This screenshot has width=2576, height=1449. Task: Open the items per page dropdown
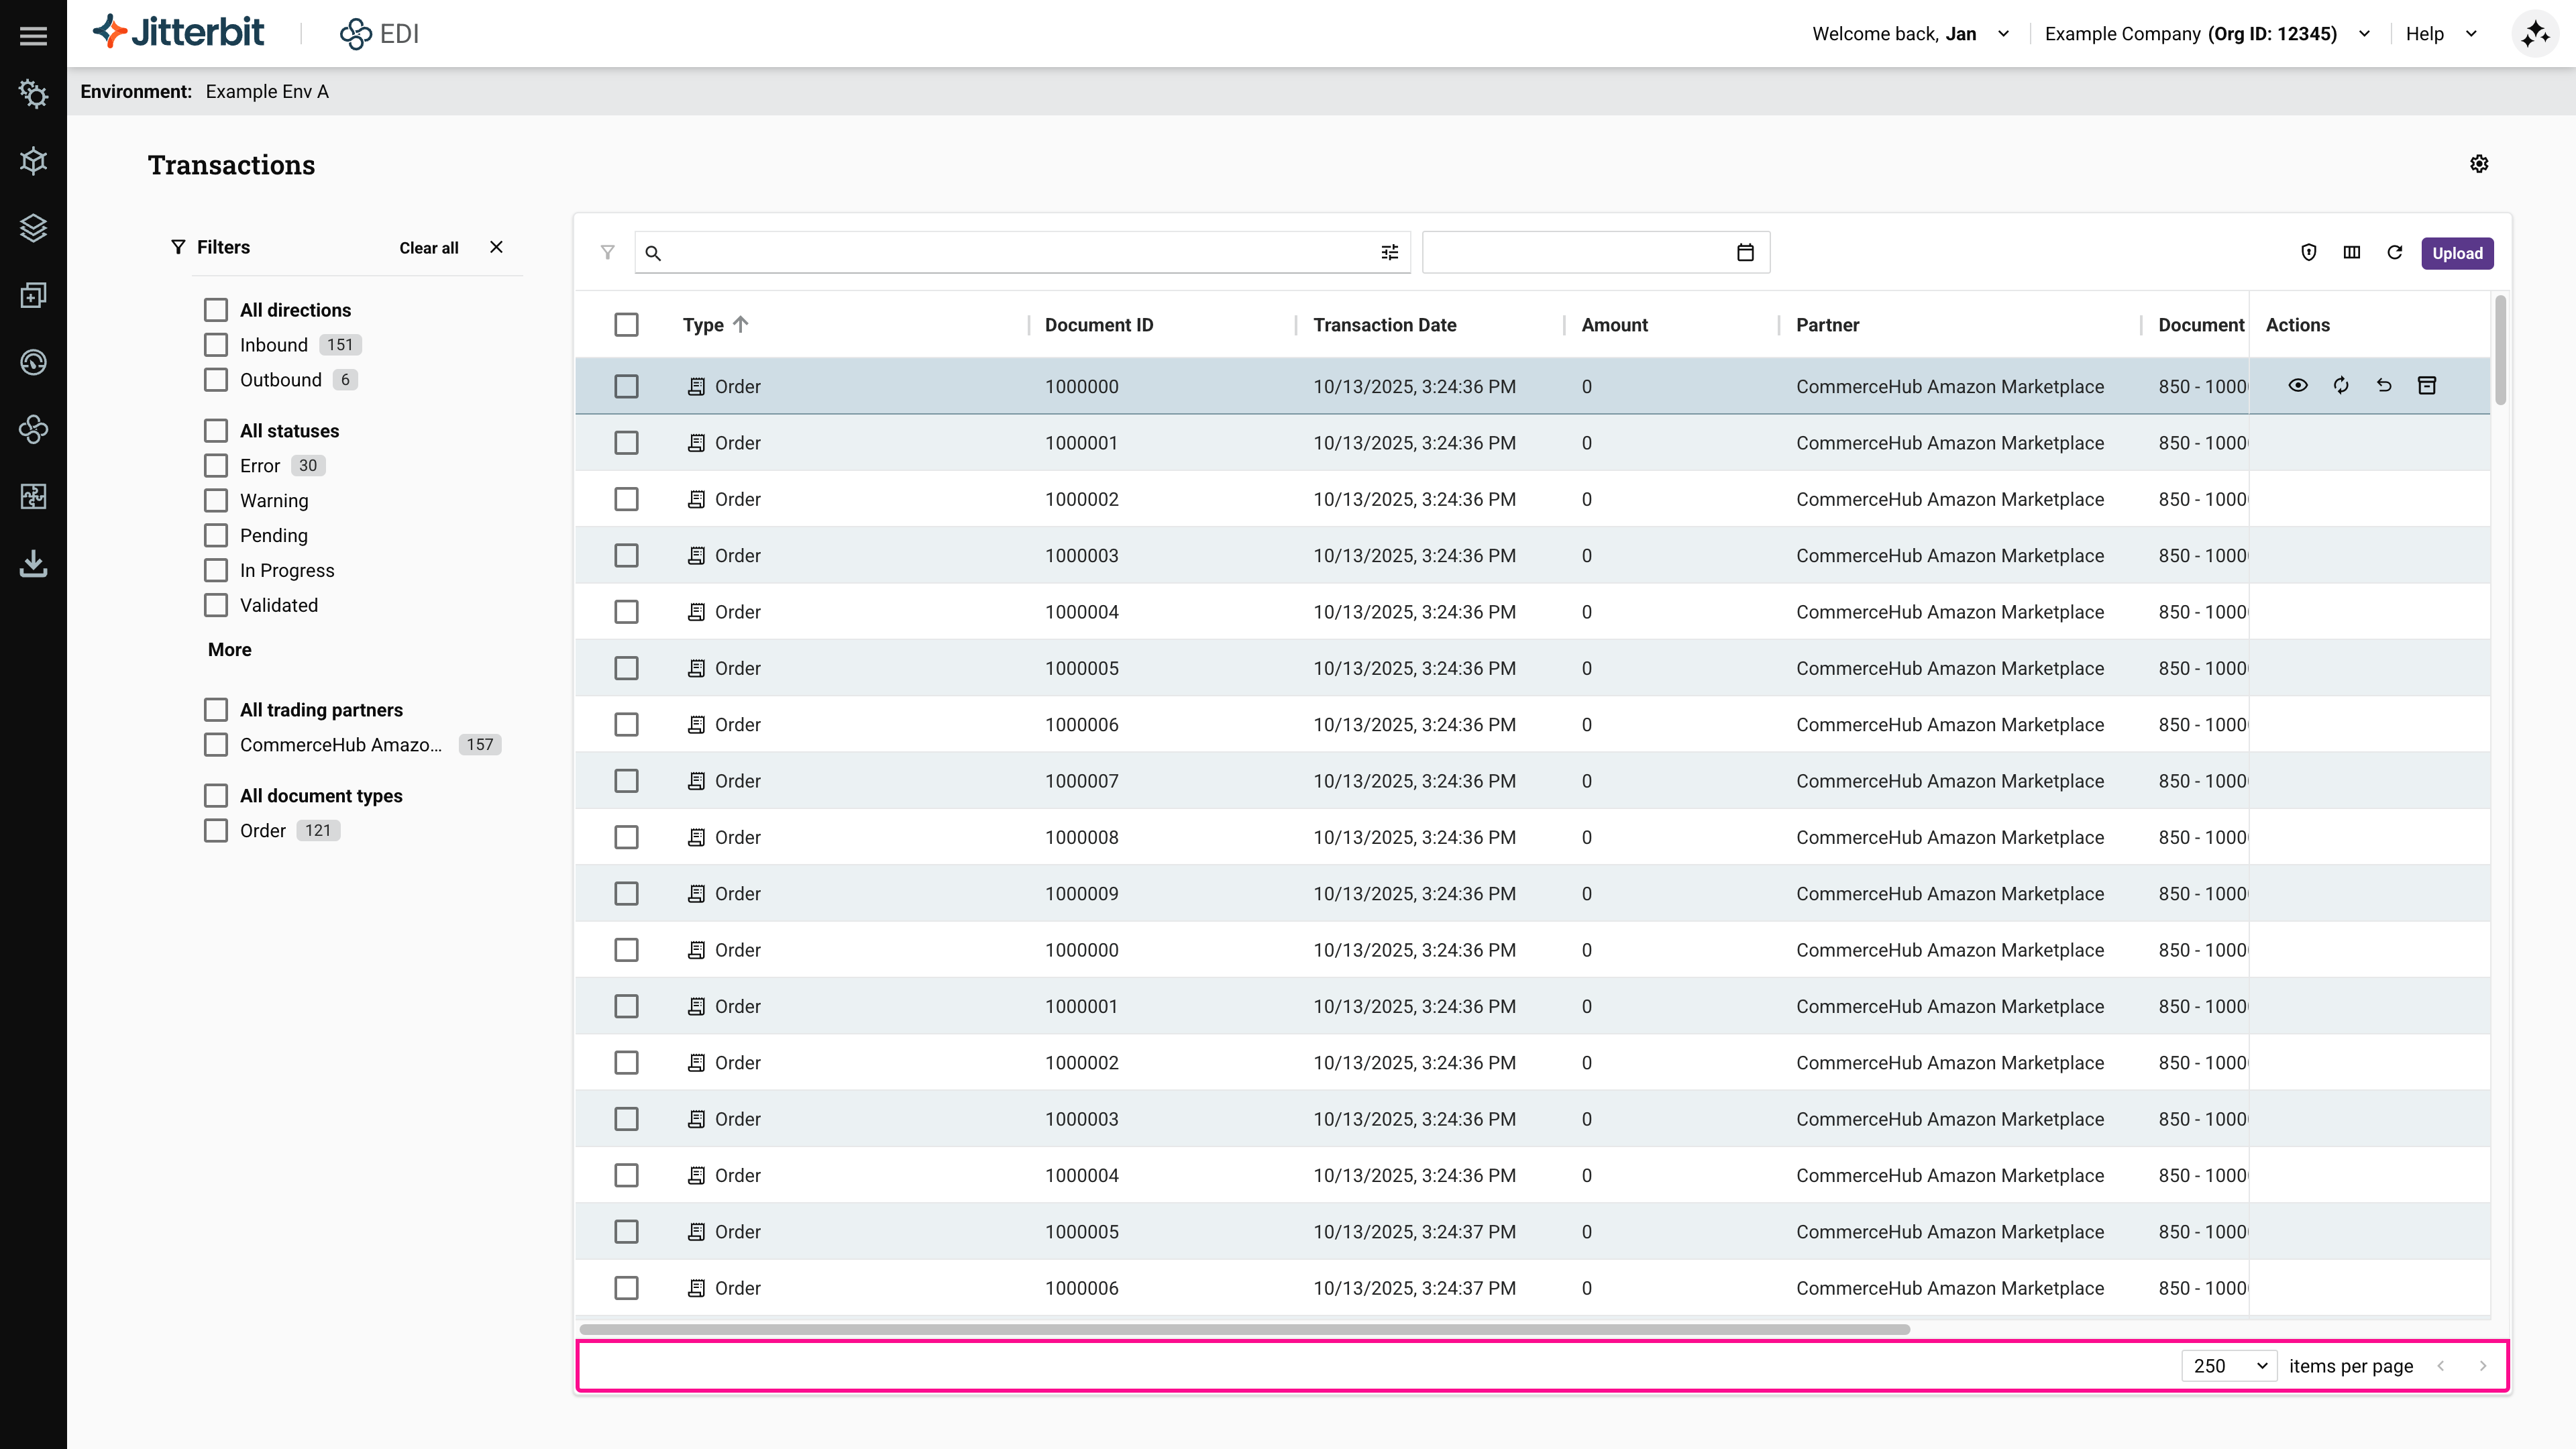point(2229,1366)
